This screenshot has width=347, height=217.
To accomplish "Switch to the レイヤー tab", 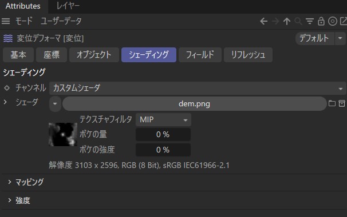I will (68, 6).
